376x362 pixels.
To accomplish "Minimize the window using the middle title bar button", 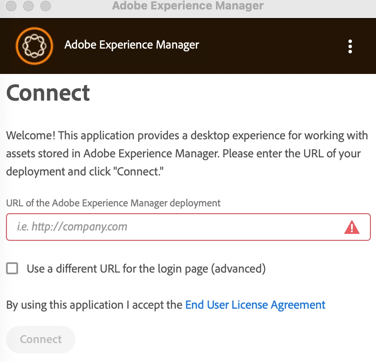I will tap(28, 6).
